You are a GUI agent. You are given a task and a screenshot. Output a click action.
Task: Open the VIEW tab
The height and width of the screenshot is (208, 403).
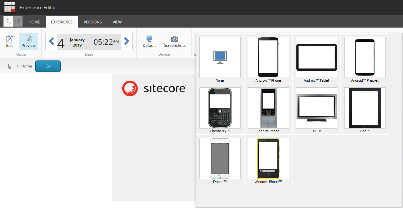tap(117, 22)
